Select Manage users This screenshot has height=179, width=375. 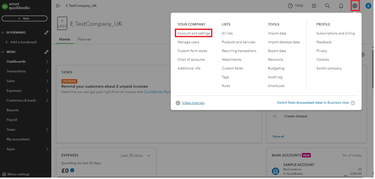click(188, 42)
